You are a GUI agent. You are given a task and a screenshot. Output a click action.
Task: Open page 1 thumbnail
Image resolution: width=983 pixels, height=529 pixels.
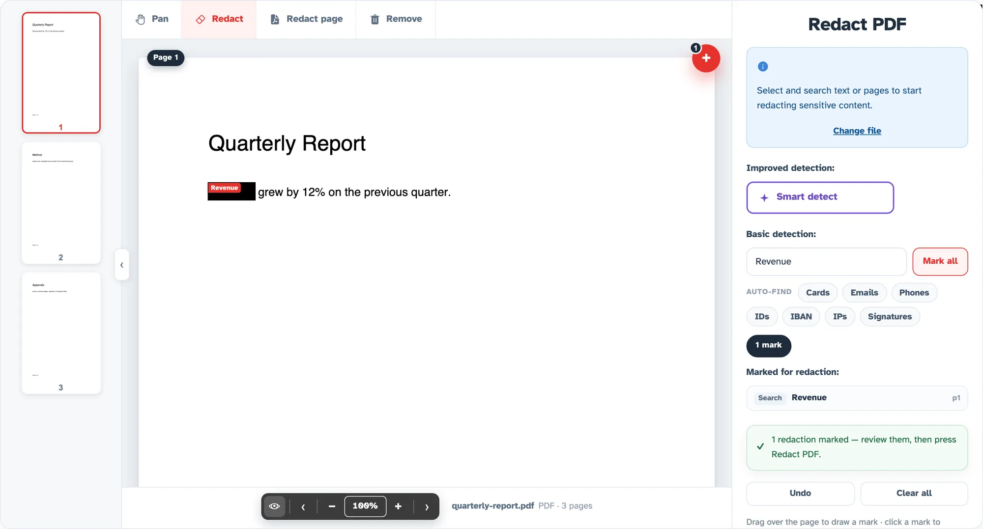pos(61,73)
